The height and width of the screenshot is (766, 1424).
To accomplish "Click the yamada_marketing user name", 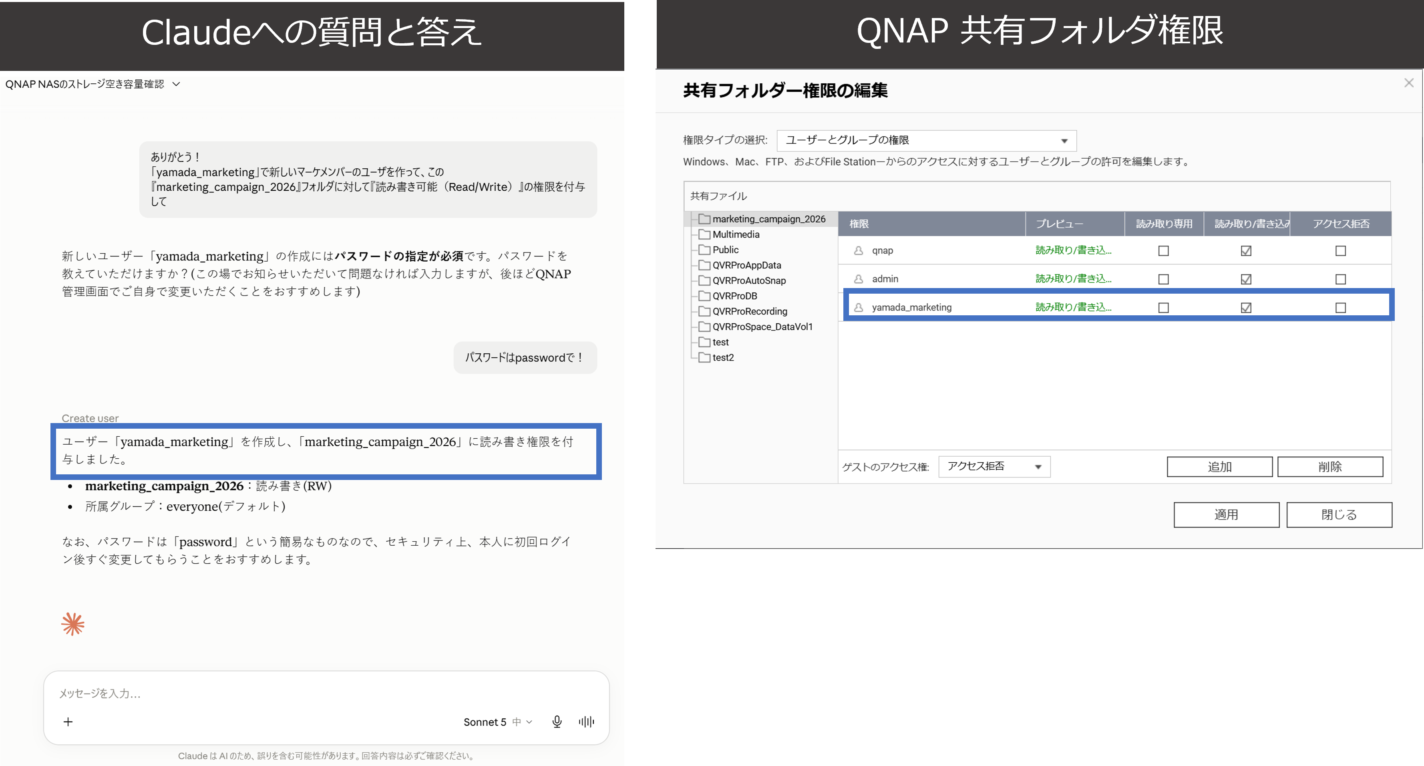I will [911, 308].
